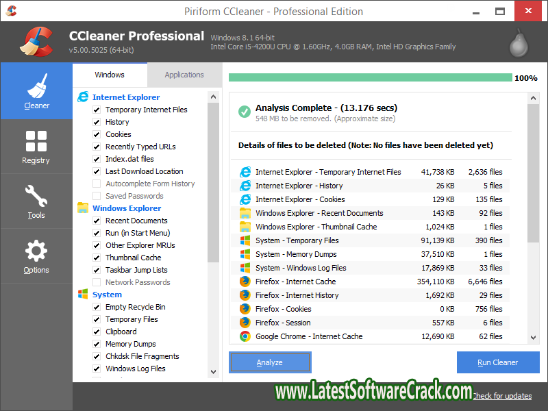This screenshot has height=411, width=548.
Task: Open the Options section
Action: coord(36,257)
